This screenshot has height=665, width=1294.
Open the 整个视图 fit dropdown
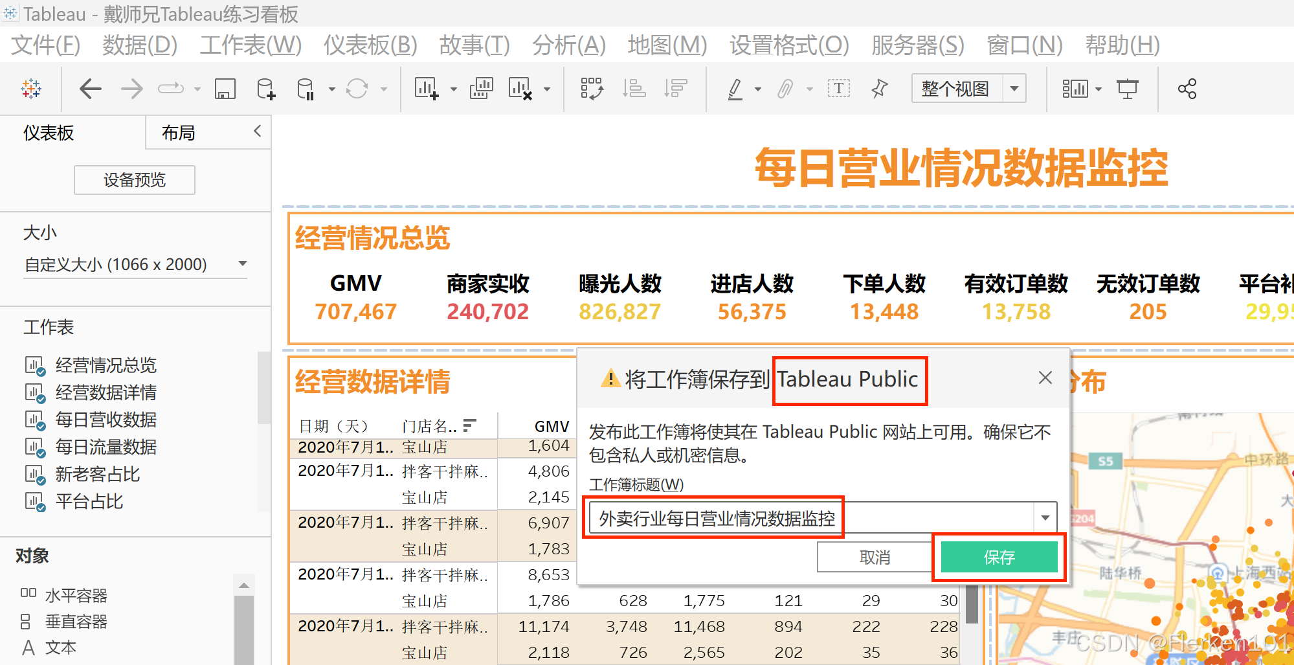1014,89
